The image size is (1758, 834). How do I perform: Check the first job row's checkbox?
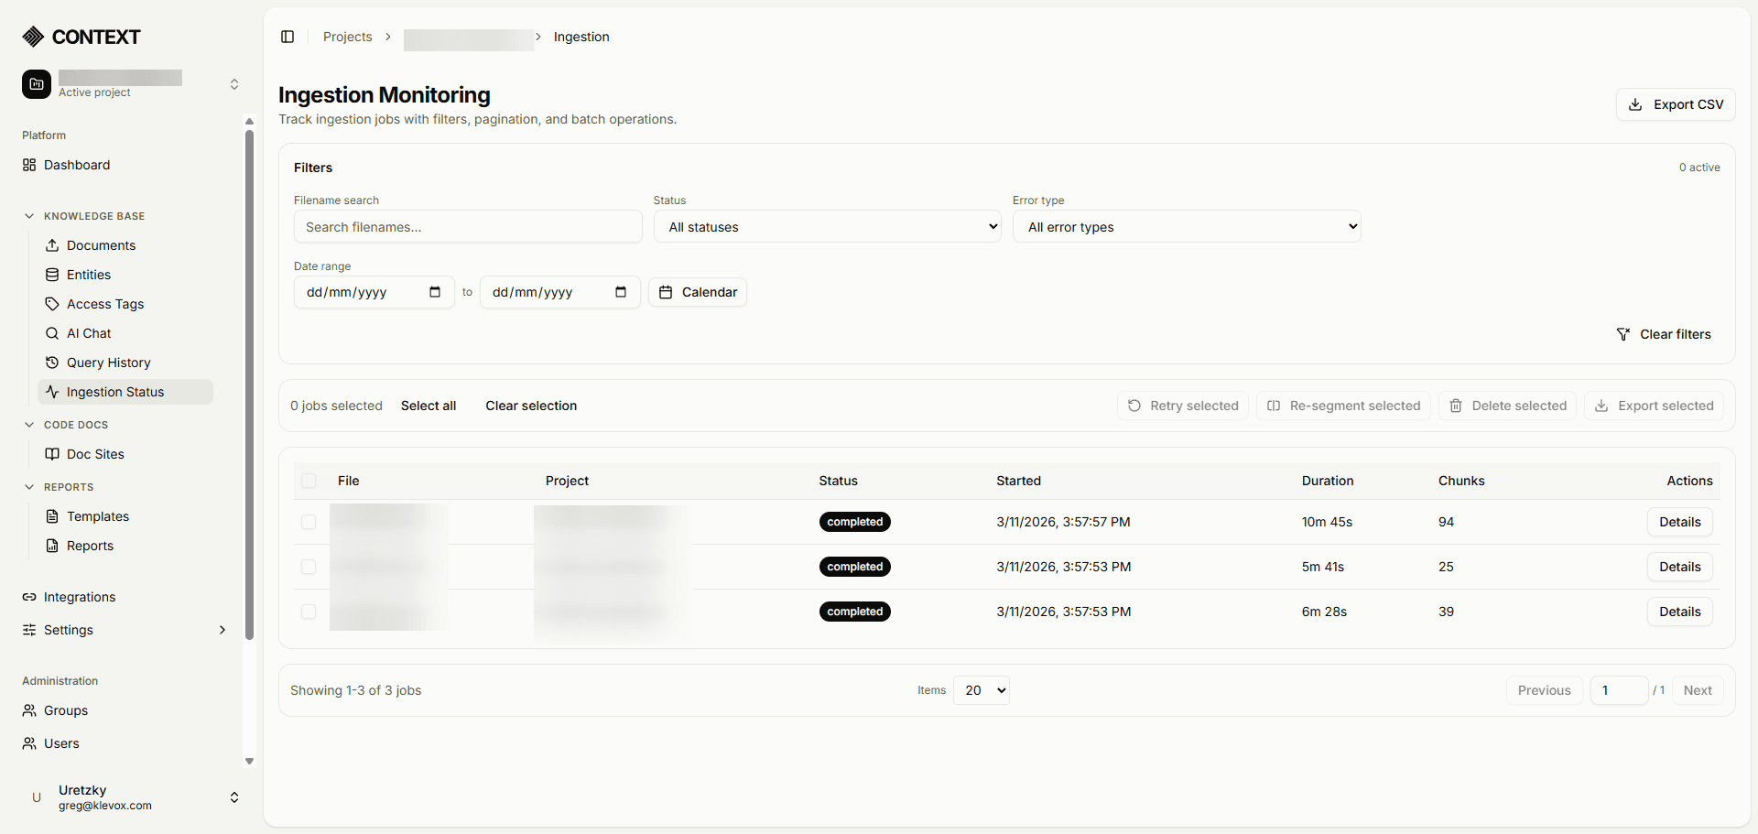click(309, 522)
